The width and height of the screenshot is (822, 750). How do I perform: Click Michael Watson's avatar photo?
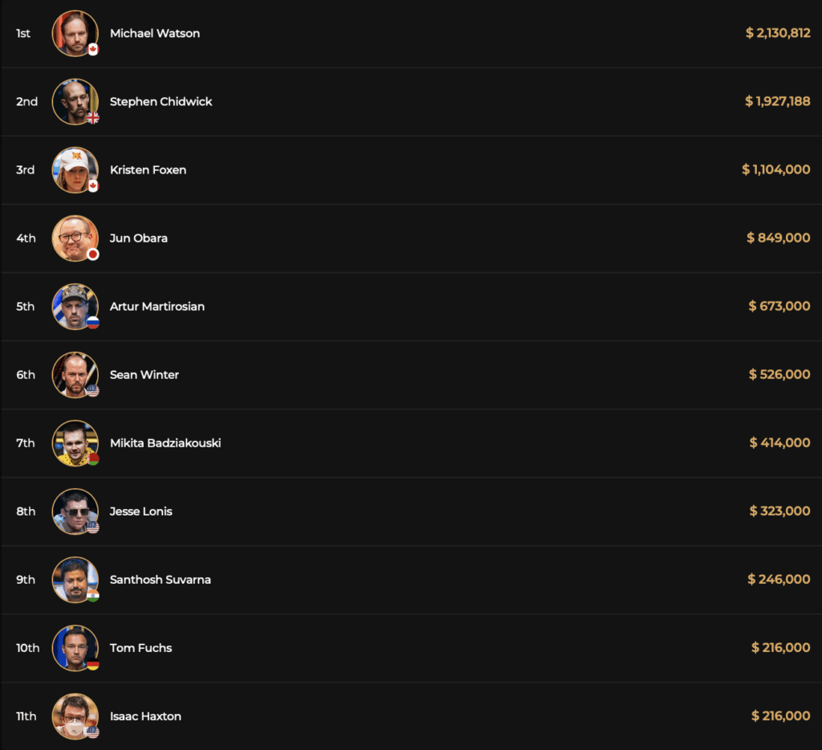75,33
